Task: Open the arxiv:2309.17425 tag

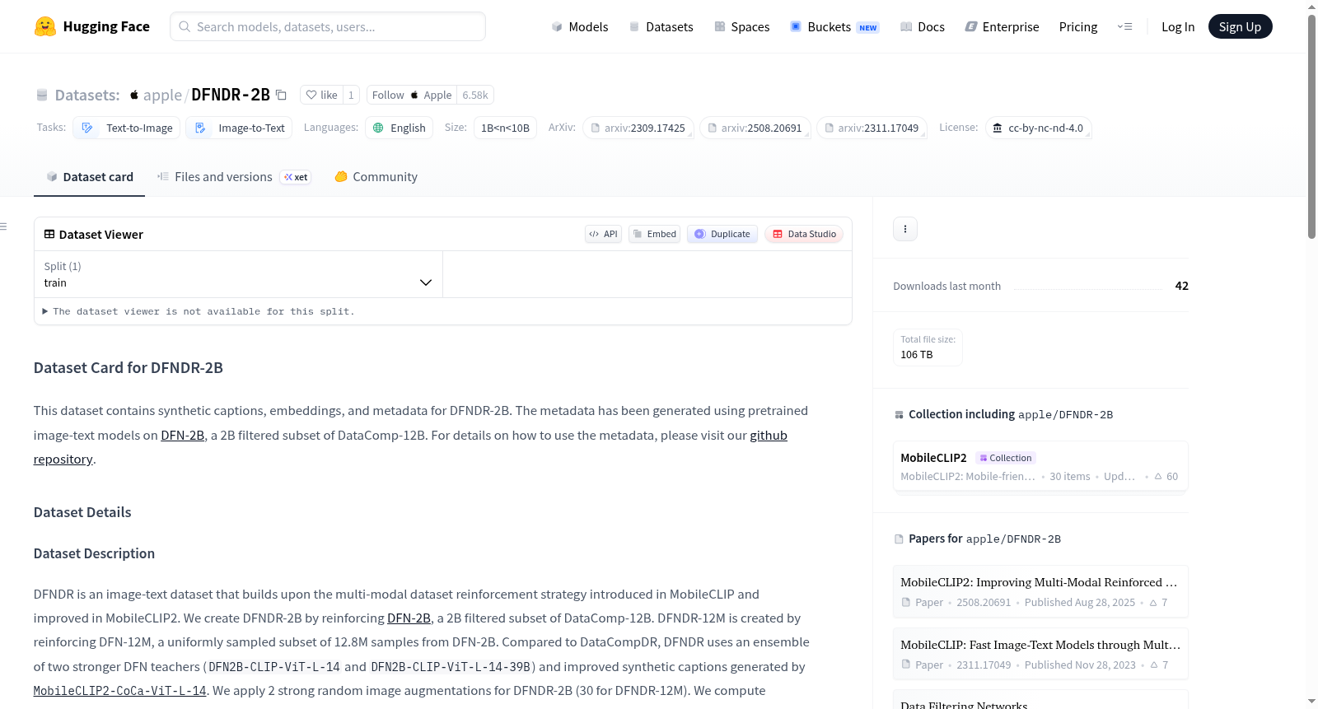Action: [x=638, y=128]
